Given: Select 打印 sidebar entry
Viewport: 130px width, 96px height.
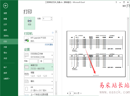Looking at the screenshot, I should tap(9, 42).
